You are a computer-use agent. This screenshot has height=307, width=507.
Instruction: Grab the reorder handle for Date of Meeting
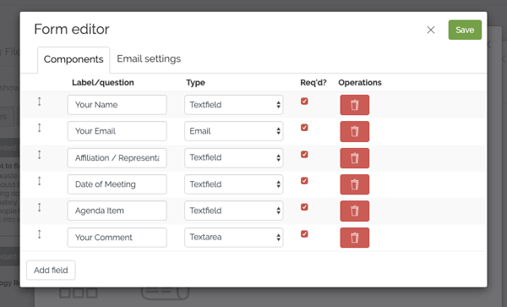(40, 181)
